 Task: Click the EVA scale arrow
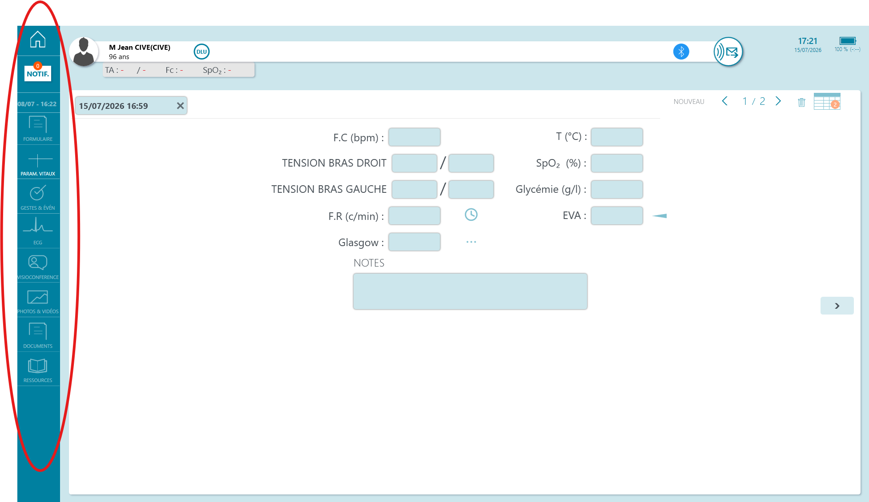[660, 216]
